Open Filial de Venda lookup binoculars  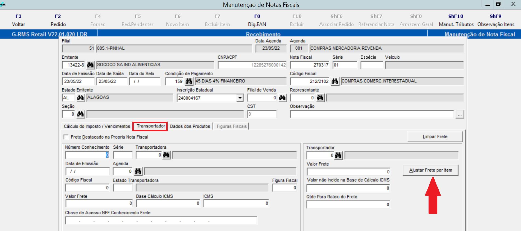pos(282,98)
